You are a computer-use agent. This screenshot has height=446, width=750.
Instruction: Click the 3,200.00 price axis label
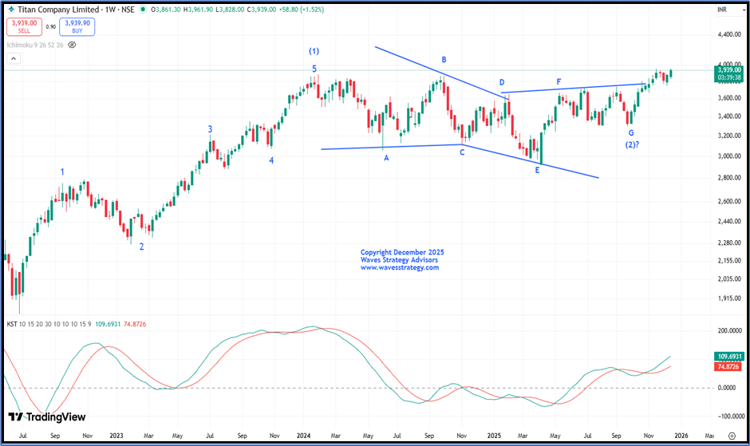pyautogui.click(x=729, y=136)
